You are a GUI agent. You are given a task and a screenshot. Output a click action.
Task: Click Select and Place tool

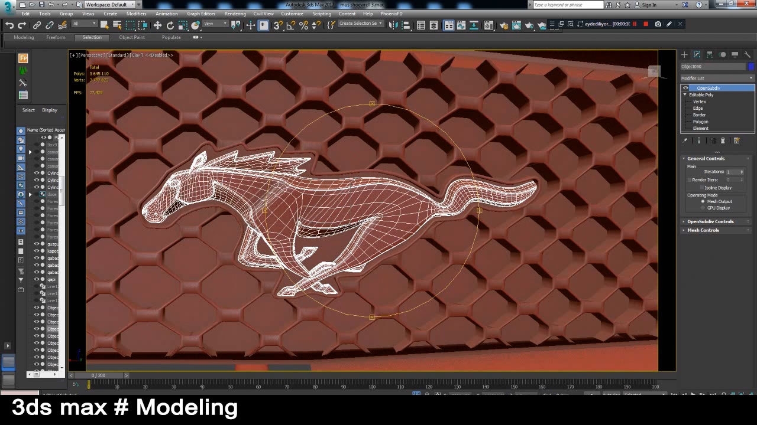195,25
